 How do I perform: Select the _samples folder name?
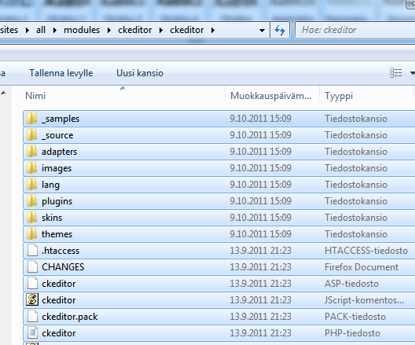(x=61, y=119)
